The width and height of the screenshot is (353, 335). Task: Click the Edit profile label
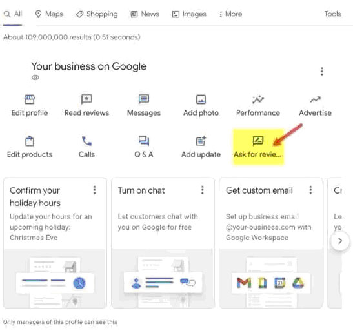(30, 112)
